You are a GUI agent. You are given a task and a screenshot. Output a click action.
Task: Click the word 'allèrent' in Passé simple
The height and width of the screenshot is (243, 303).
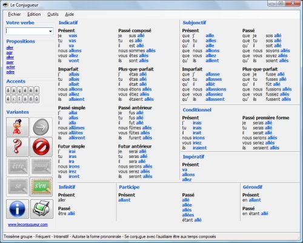coord(77,138)
